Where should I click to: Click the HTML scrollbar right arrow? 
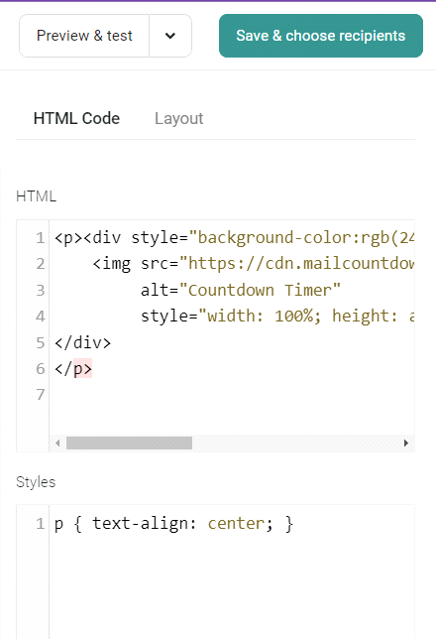point(405,443)
